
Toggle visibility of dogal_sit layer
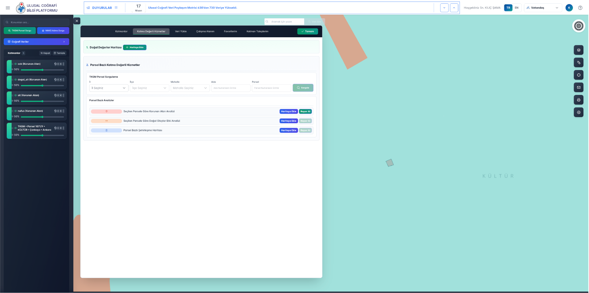tap(15, 80)
